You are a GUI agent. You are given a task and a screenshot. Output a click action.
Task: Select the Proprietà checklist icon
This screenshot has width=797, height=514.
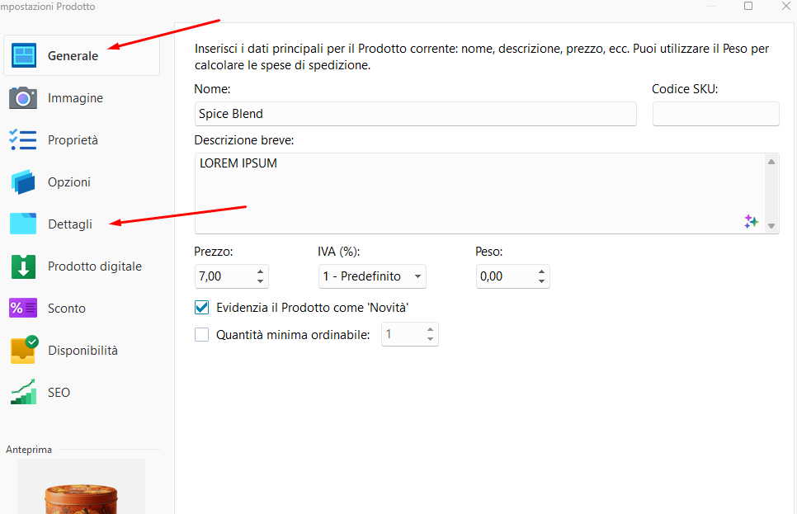point(23,140)
